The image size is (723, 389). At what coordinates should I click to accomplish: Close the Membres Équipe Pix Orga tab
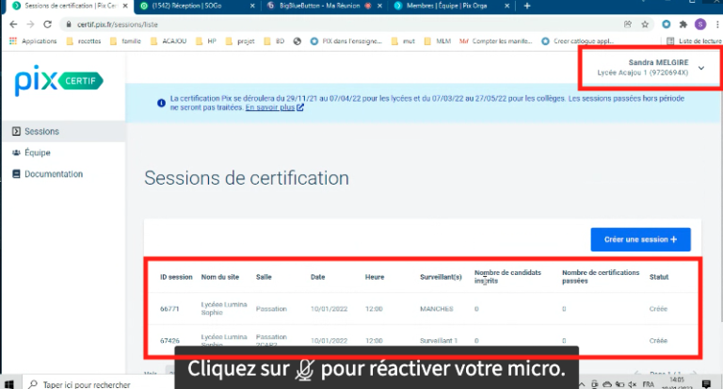pyautogui.click(x=506, y=6)
